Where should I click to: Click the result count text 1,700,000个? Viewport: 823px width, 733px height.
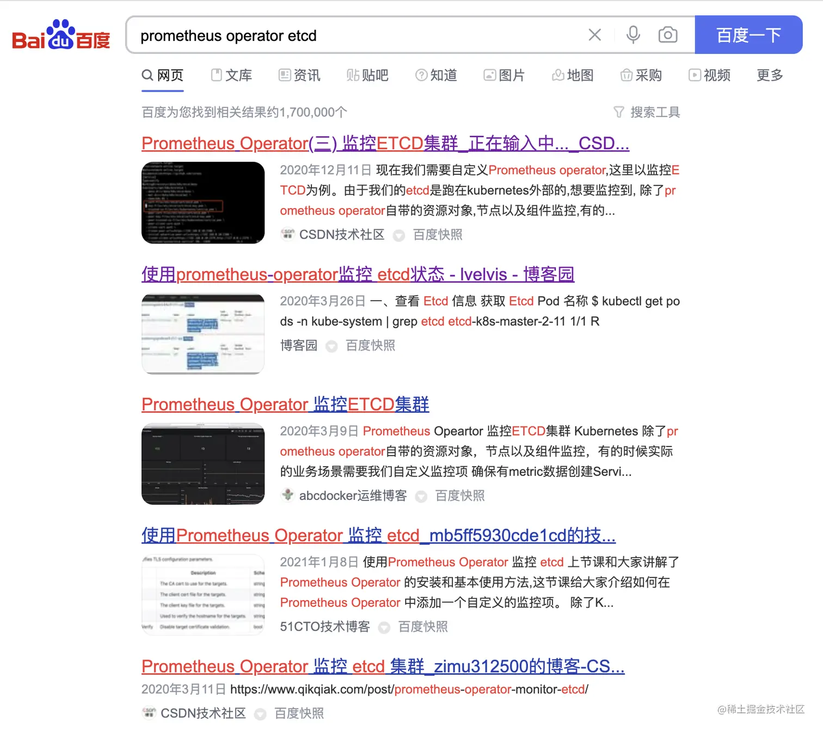tap(313, 112)
